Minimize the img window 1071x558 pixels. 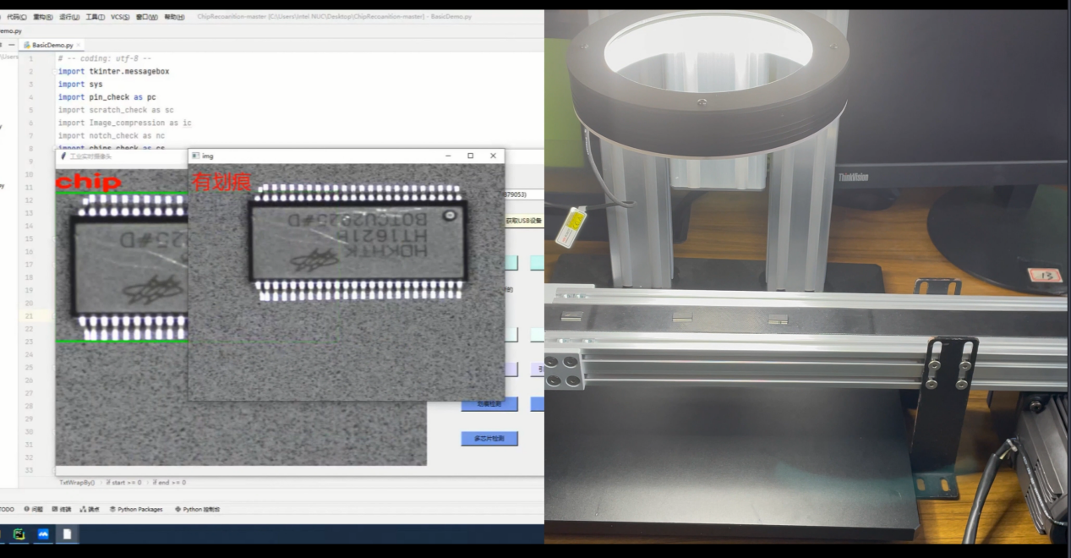pyautogui.click(x=447, y=156)
